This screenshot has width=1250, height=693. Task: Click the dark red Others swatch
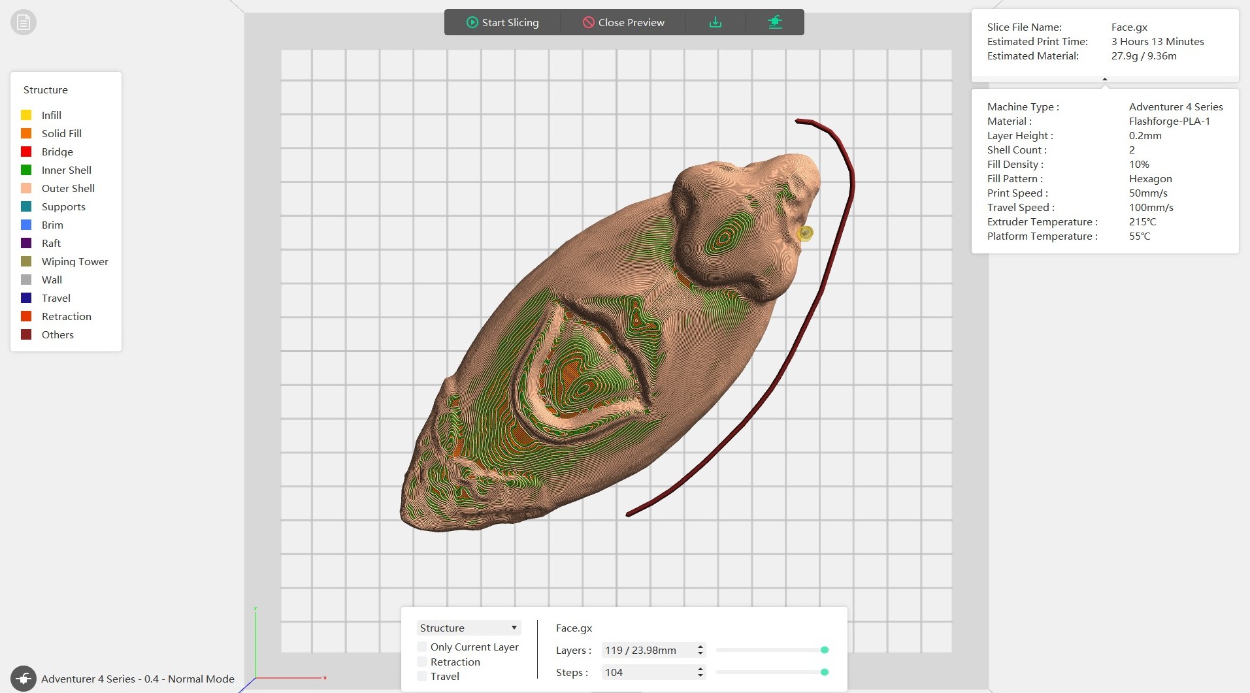pos(26,334)
